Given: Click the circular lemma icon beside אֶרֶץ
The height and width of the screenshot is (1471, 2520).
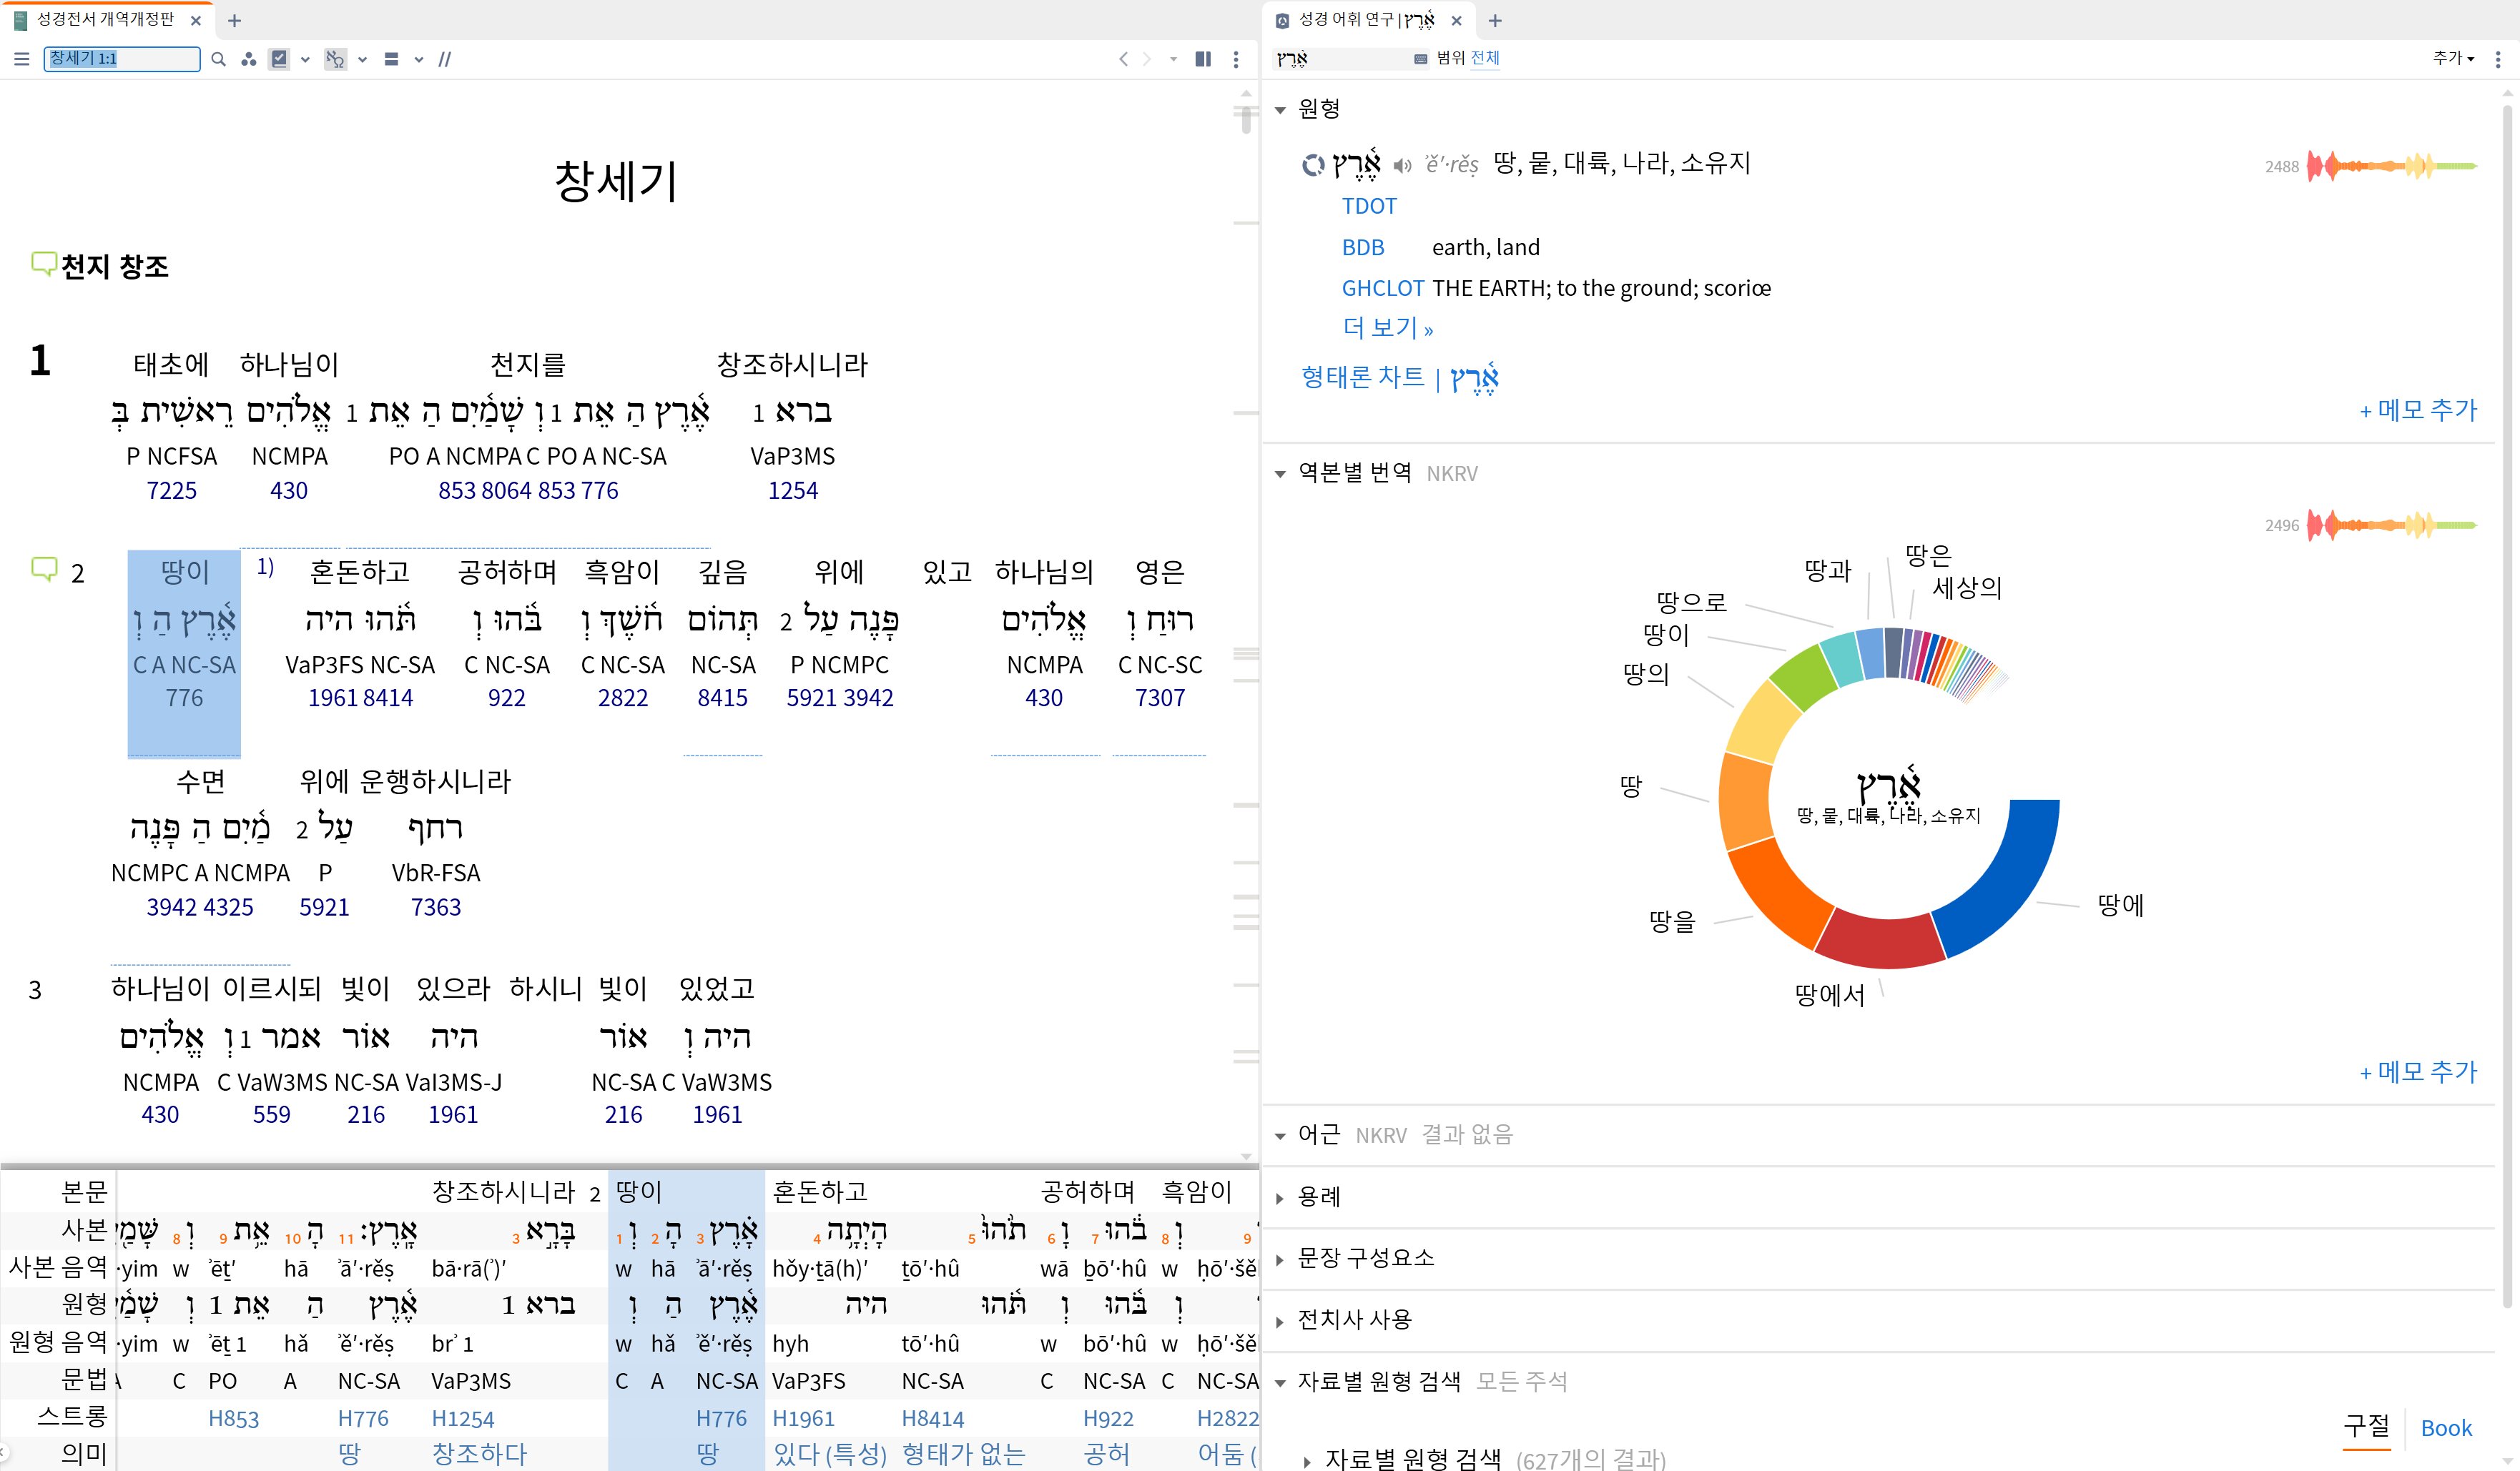Looking at the screenshot, I should point(1313,165).
